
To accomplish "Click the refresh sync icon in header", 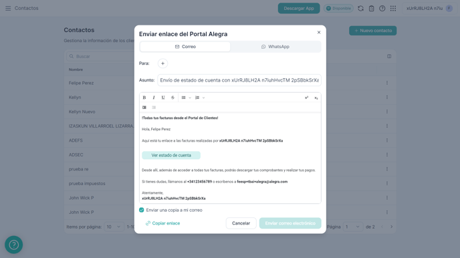I will click(x=360, y=9).
